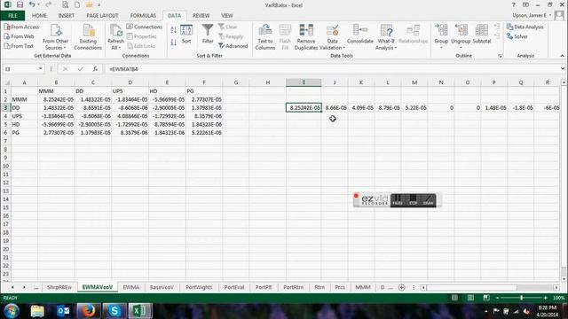Image resolution: width=568 pixels, height=319 pixels.
Task: Open the Outline dialog launcher
Action: 500,56
